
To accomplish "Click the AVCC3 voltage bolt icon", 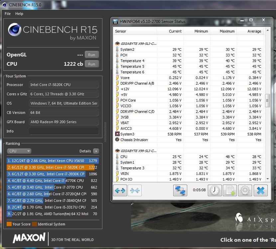I will [x=117, y=128].
